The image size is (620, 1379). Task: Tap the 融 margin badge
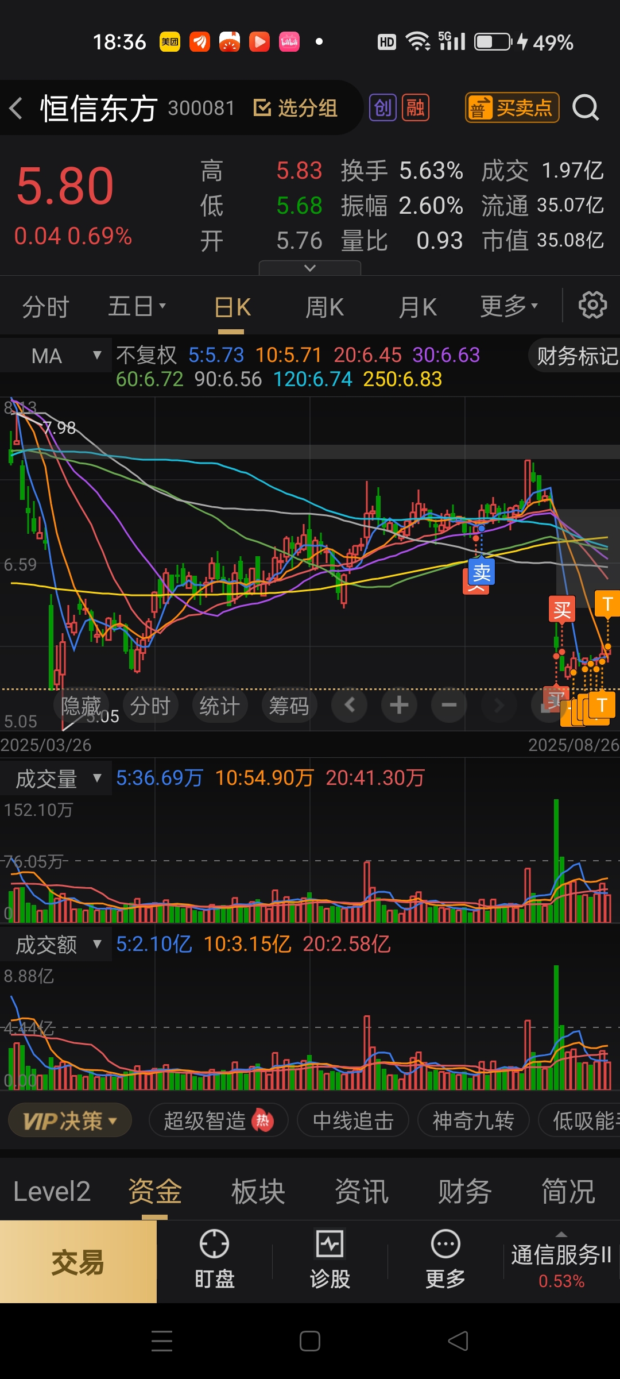415,107
